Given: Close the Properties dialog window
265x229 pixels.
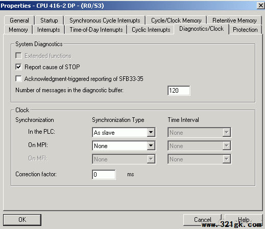Looking at the screenshot, I should pos(260,6).
